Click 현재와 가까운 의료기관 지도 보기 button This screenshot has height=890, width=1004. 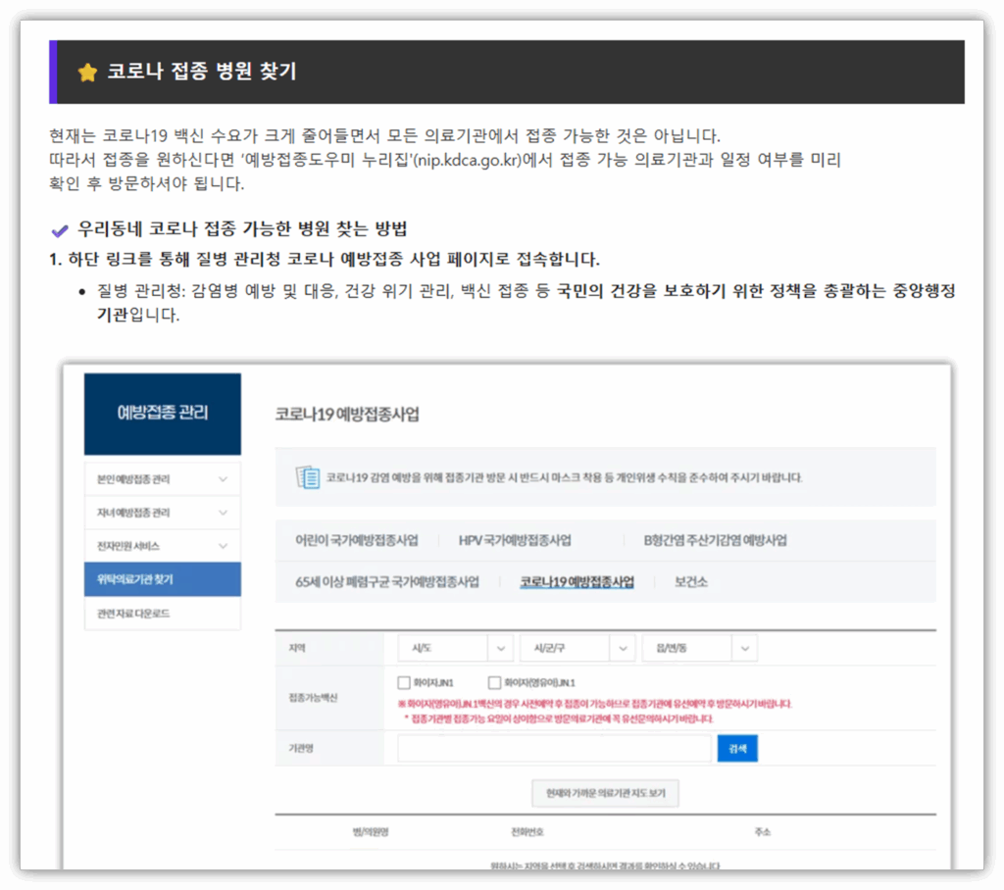(x=605, y=793)
